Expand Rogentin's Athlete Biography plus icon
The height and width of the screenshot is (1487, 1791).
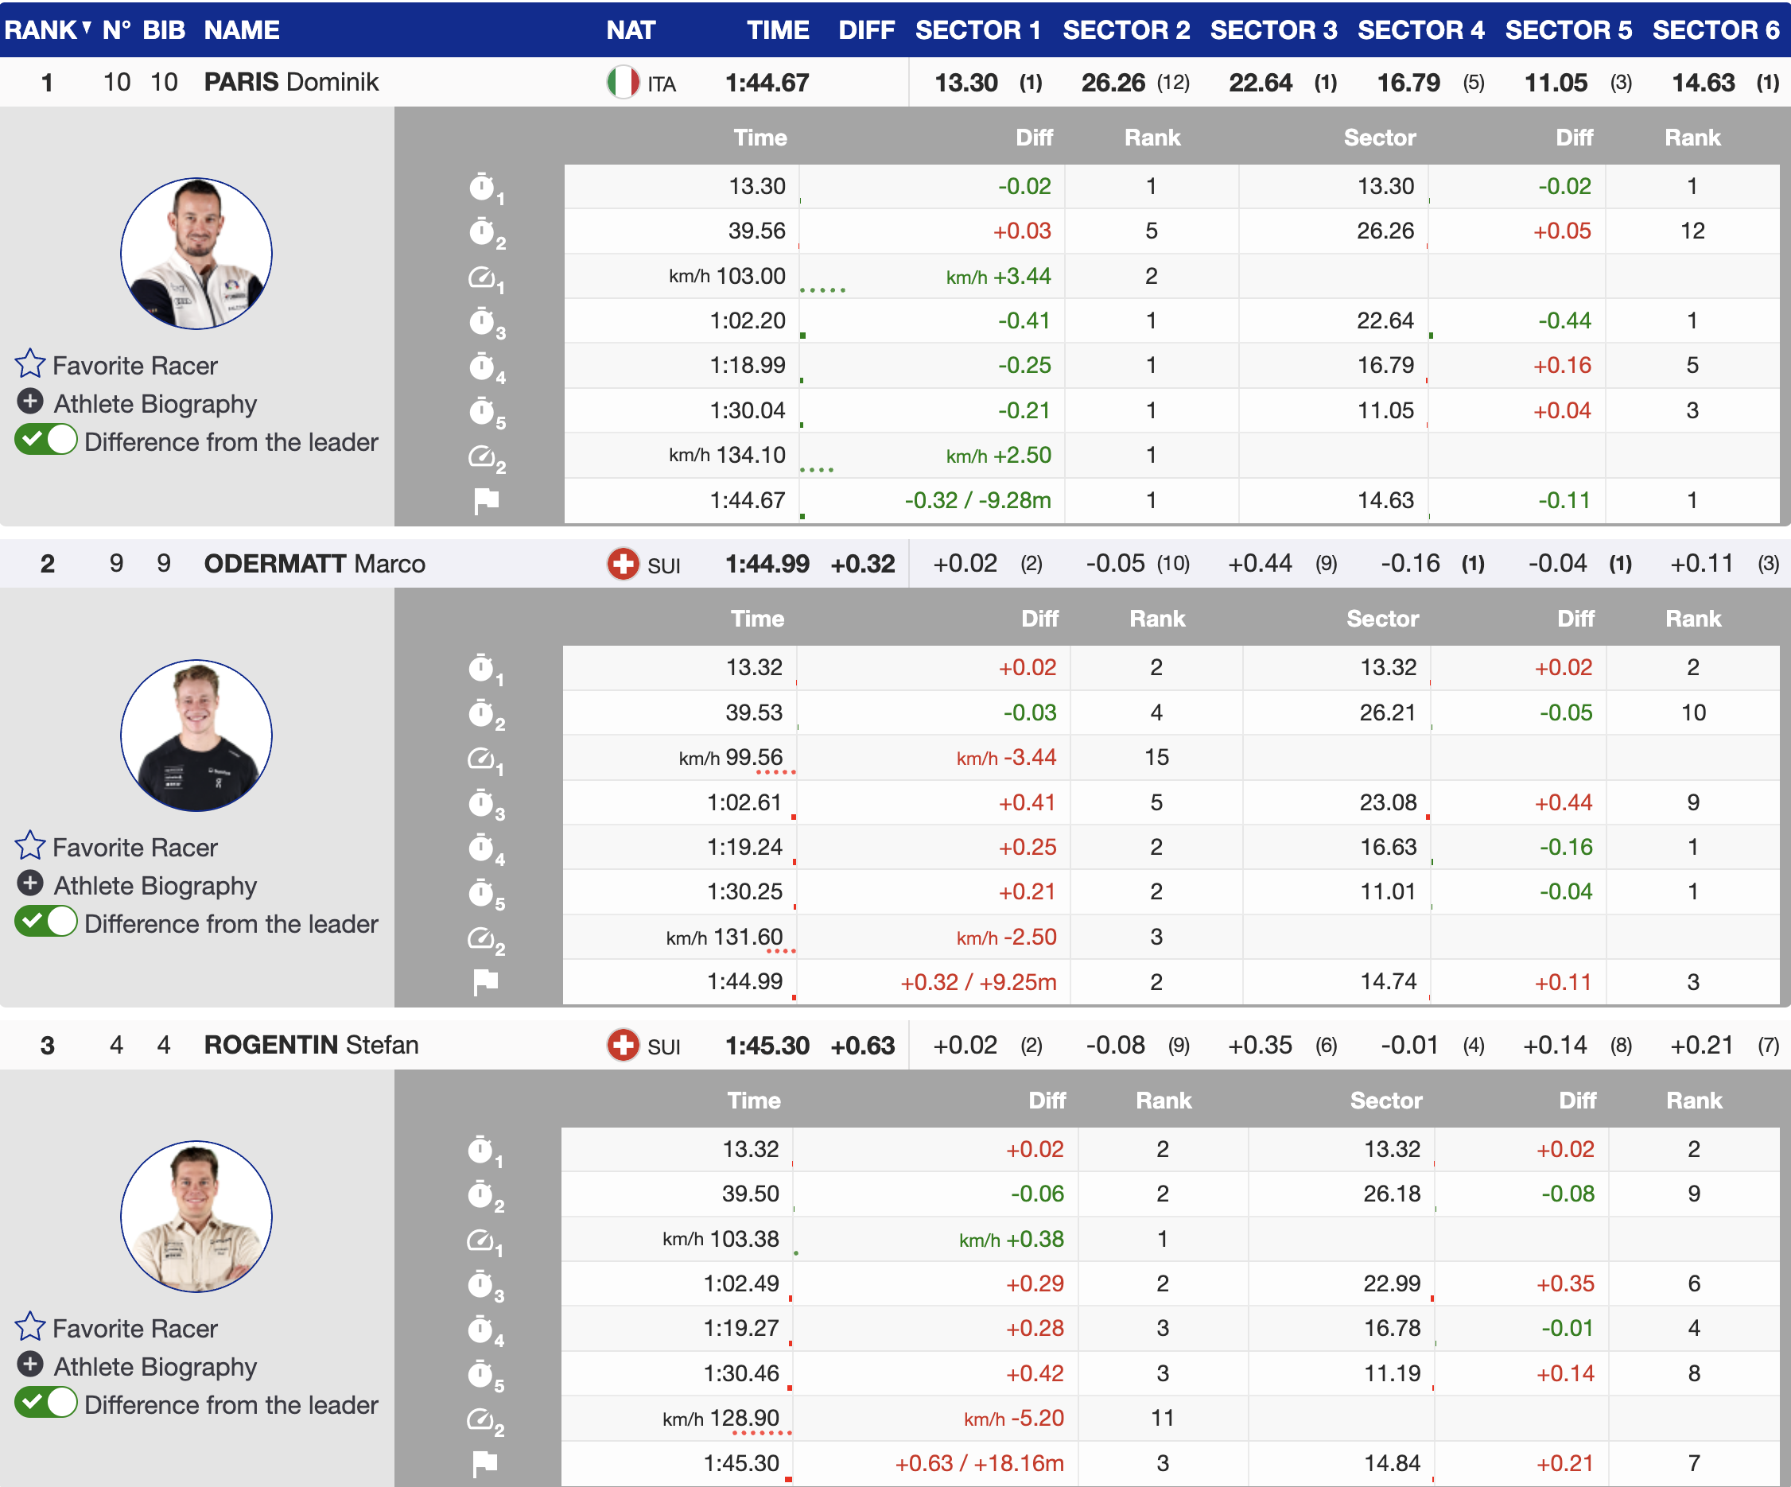point(30,1365)
